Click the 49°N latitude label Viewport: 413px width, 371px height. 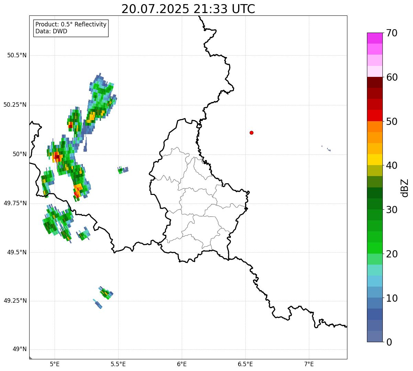[20, 349]
